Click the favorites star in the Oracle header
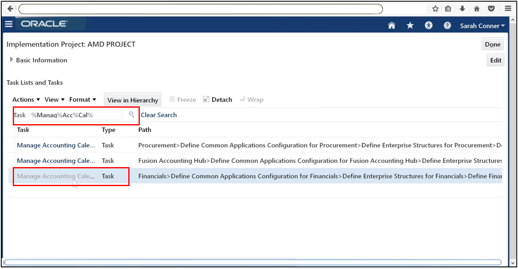The image size is (518, 269). [410, 26]
